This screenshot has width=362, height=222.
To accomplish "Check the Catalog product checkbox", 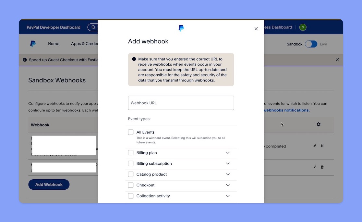I will click(131, 174).
